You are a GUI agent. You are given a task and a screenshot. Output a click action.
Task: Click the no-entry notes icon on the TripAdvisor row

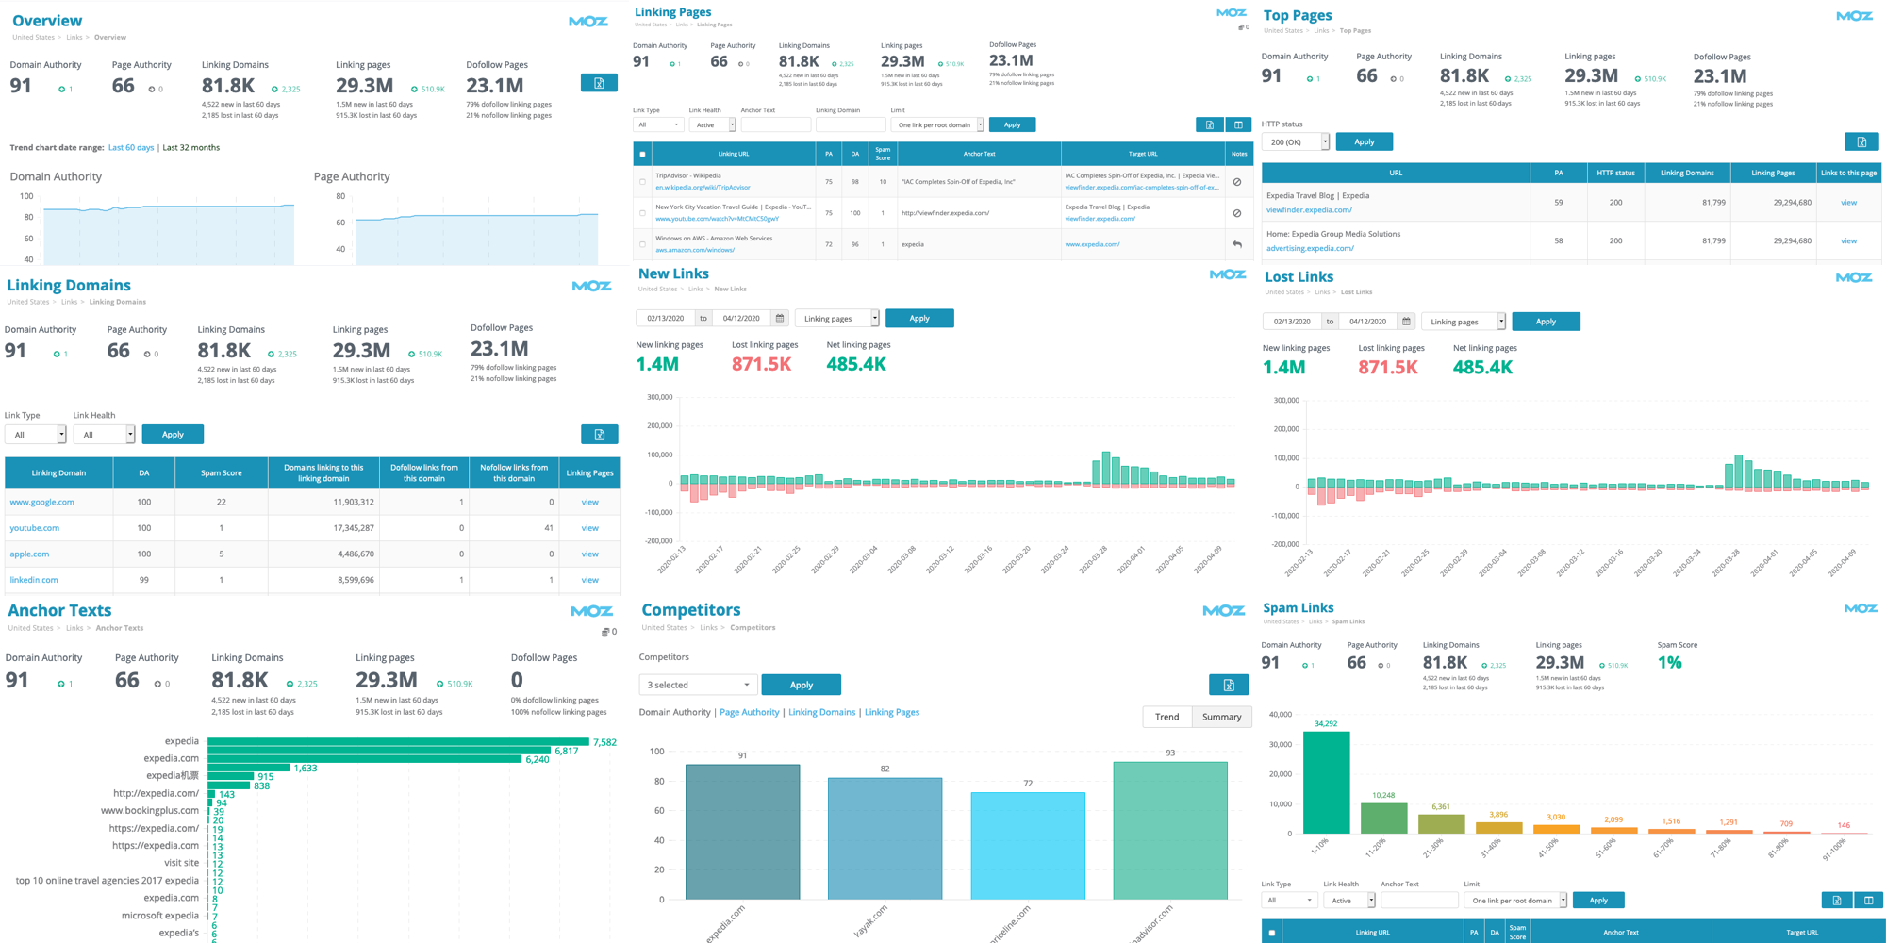[x=1236, y=182]
